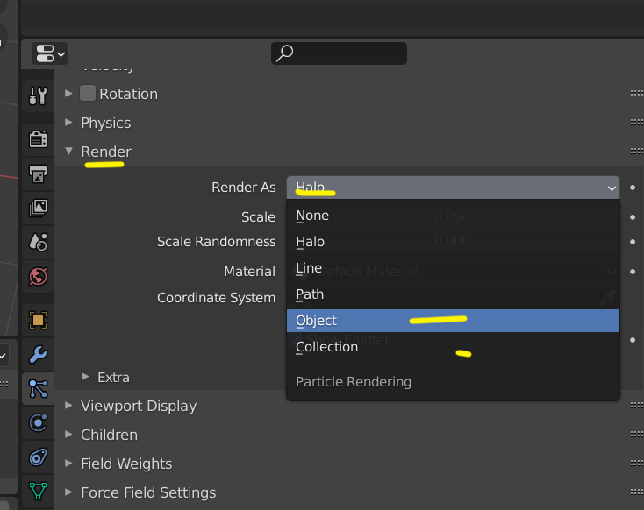Screen dimensions: 644x510
Task: Choose None in the Render As list
Action: pos(313,216)
